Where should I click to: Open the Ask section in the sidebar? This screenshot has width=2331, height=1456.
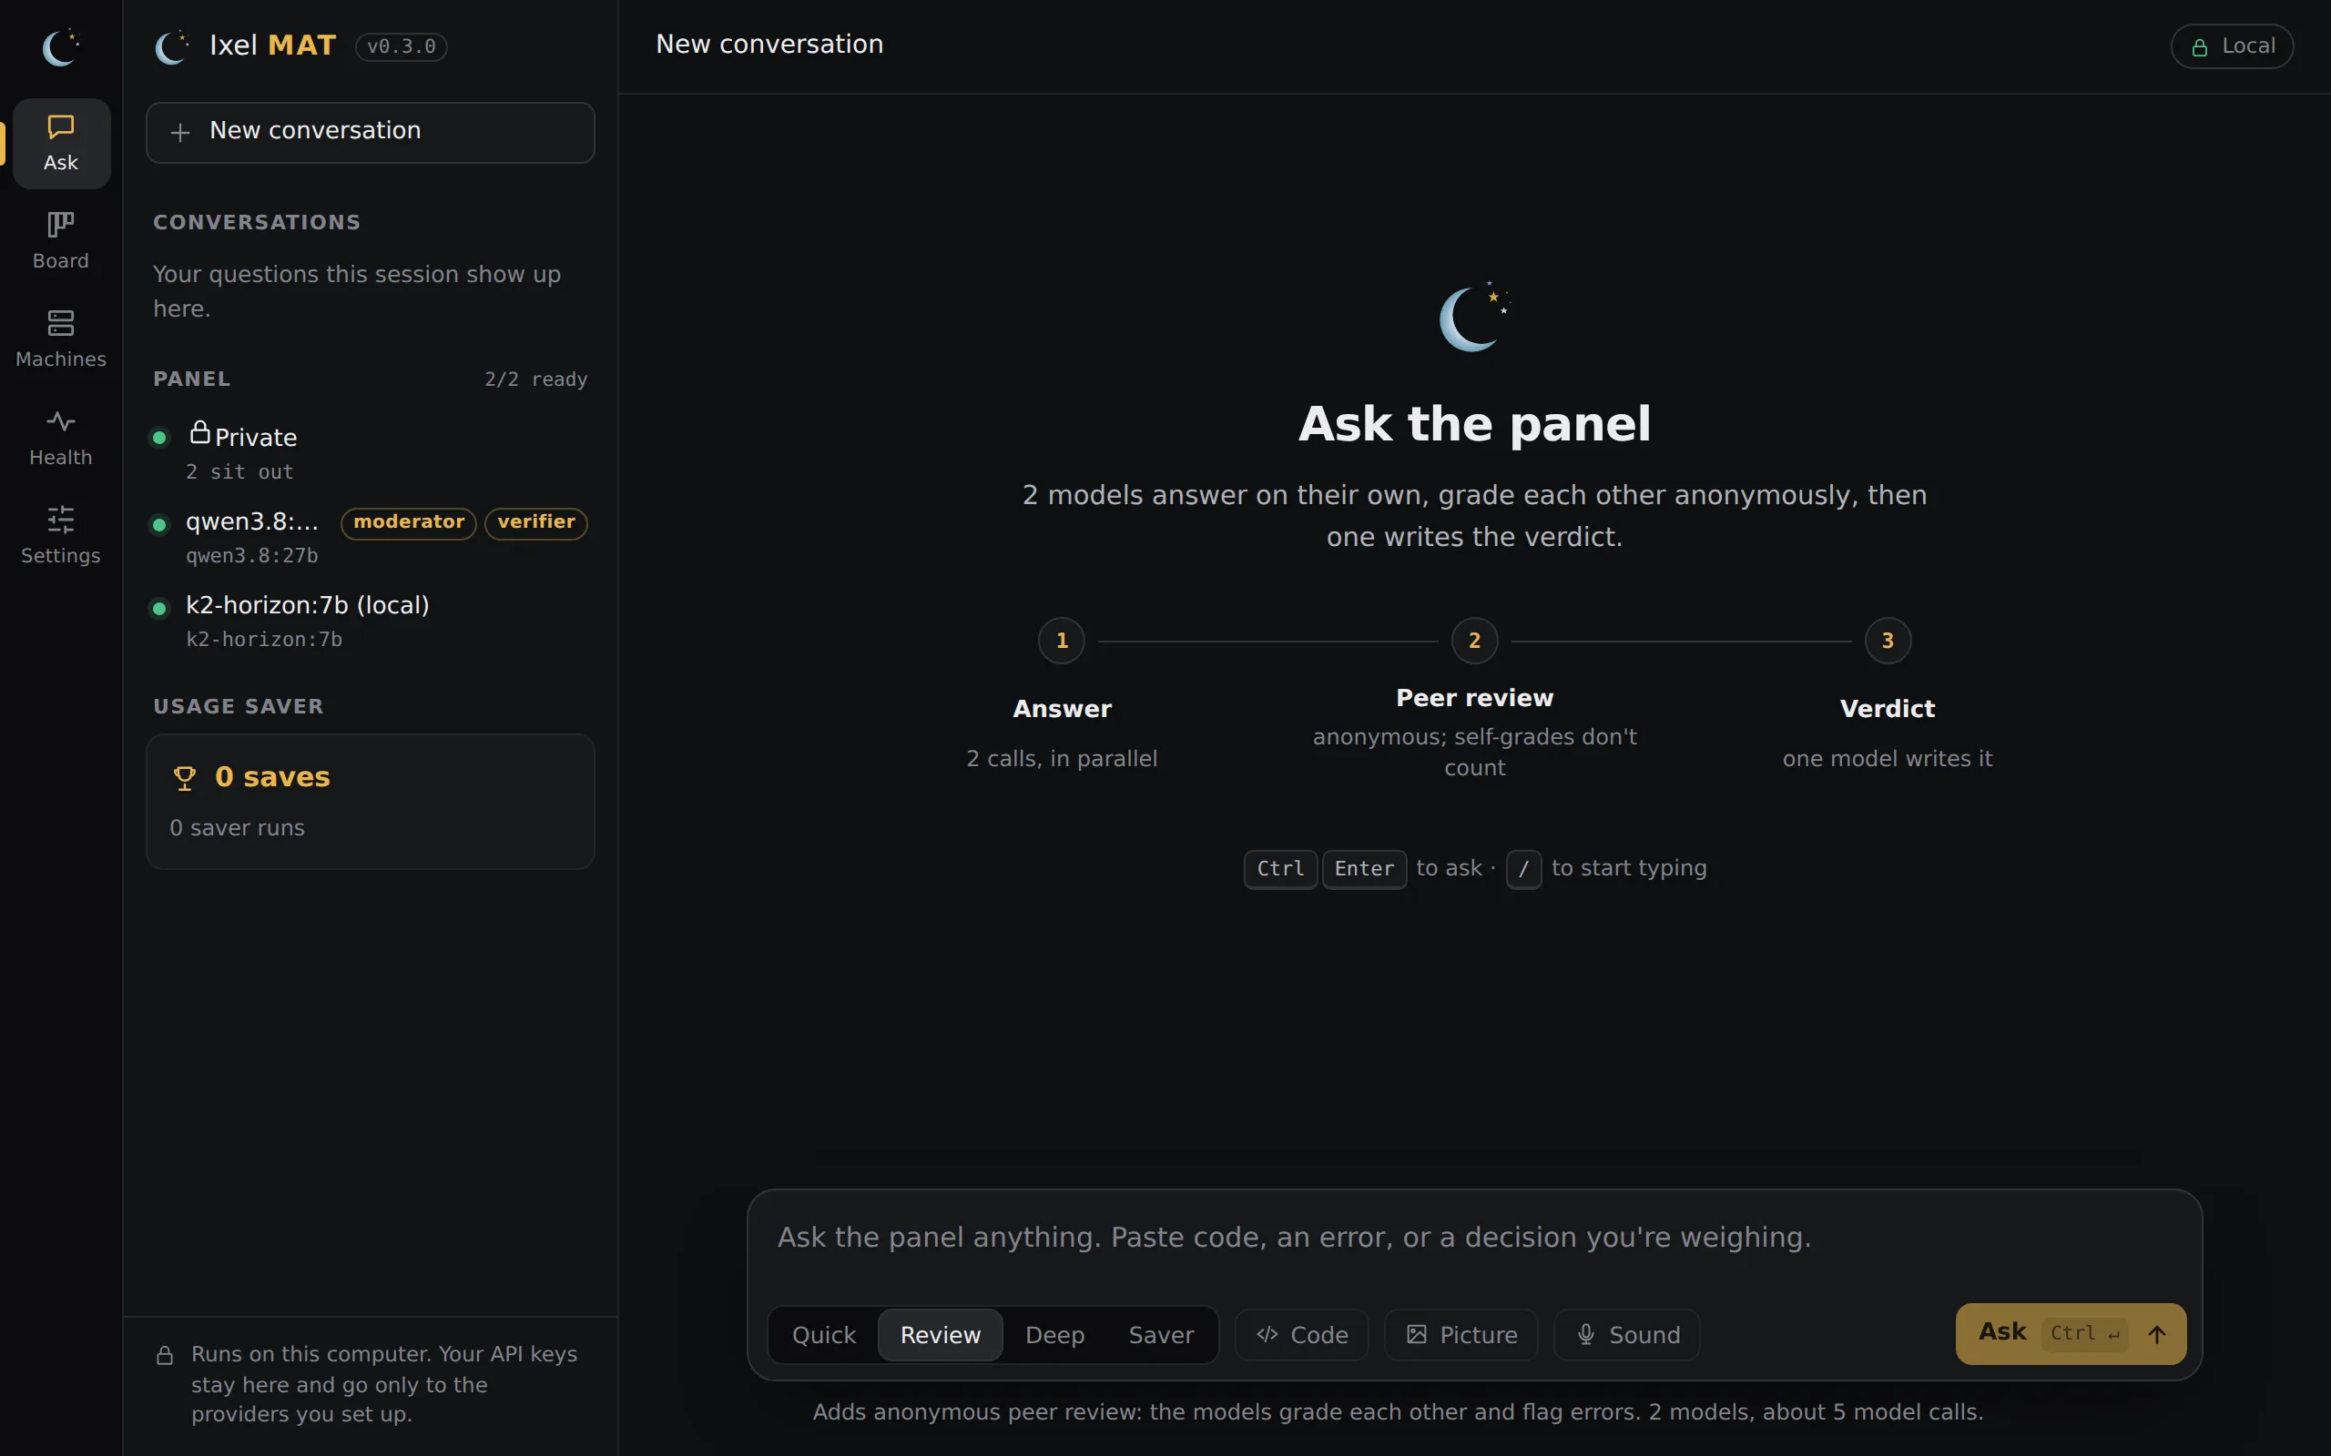[x=61, y=144]
